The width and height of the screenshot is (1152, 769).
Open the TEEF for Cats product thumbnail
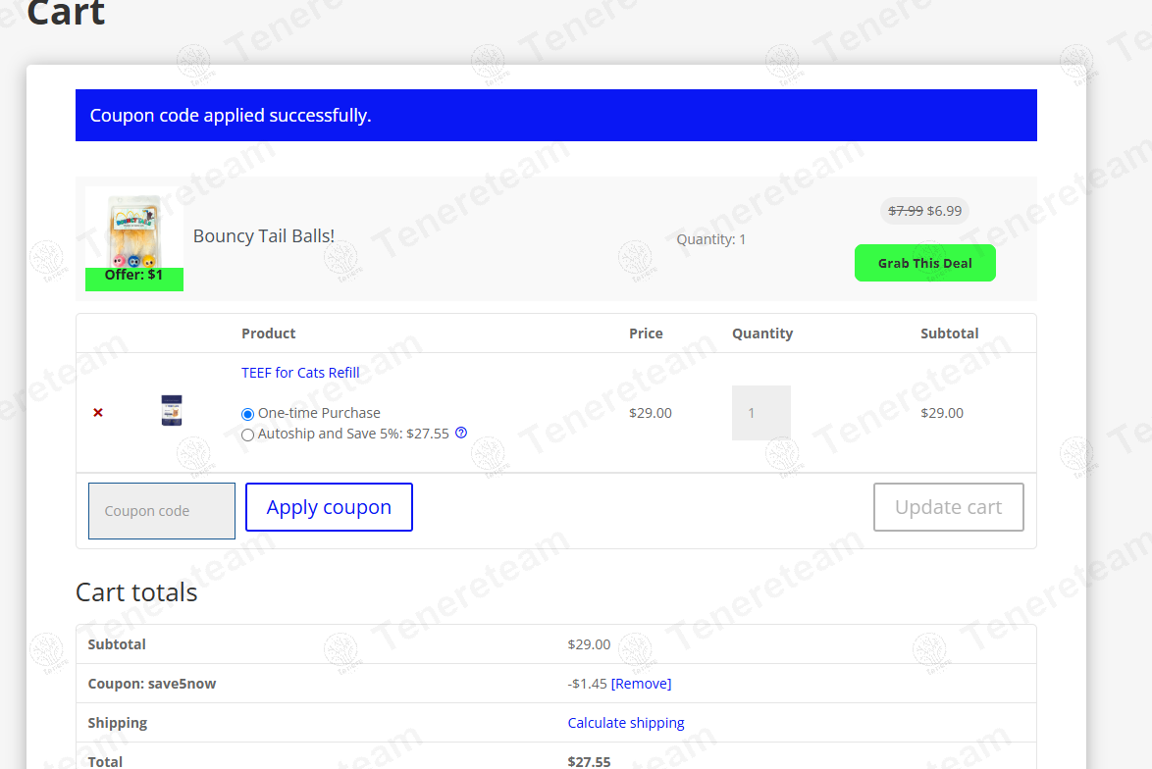[172, 410]
